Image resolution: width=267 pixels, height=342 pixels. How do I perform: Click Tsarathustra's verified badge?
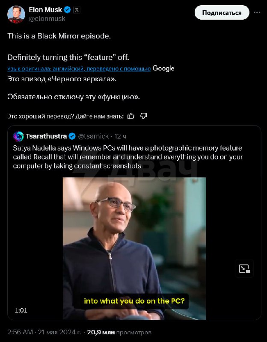click(x=72, y=136)
